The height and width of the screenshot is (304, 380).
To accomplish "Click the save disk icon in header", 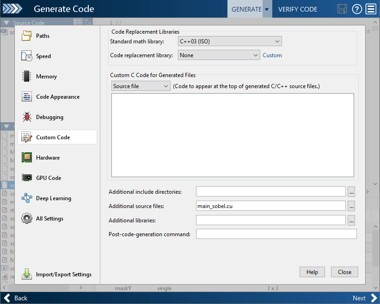I will click(342, 9).
